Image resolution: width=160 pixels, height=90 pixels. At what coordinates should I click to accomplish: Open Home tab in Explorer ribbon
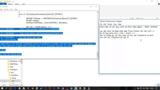pos(10,4)
